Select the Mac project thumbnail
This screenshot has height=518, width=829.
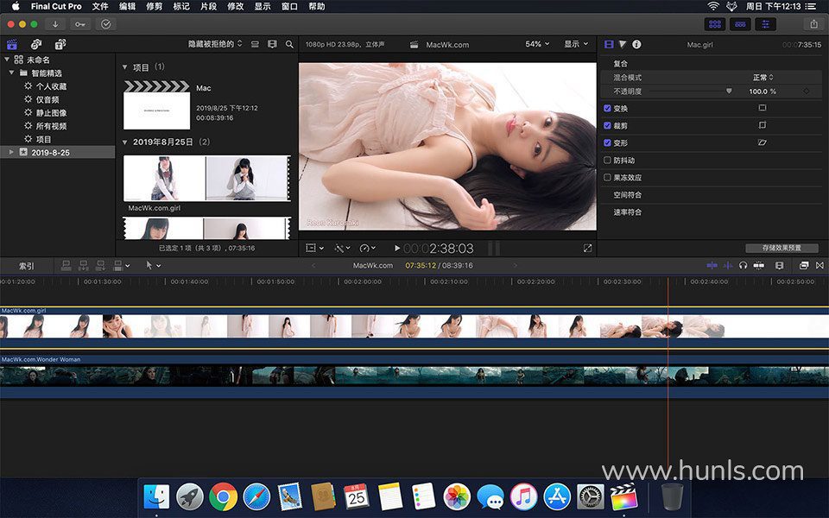(x=156, y=104)
